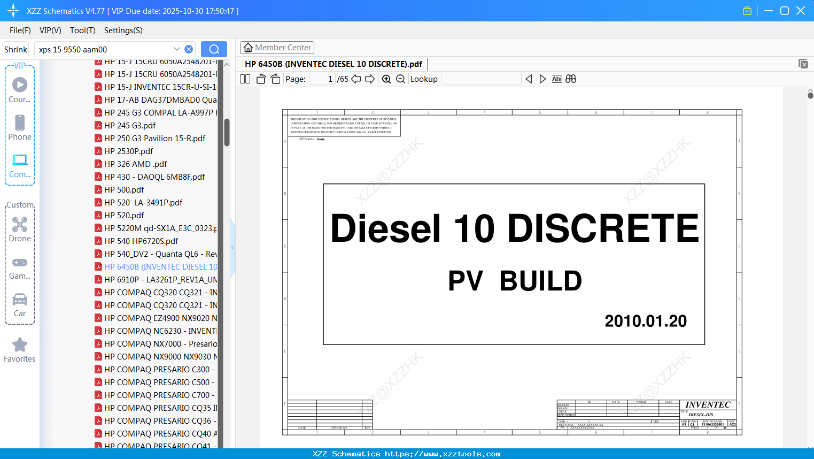This screenshot has height=459, width=814.
Task: Open the Drone category
Action: pos(20,230)
